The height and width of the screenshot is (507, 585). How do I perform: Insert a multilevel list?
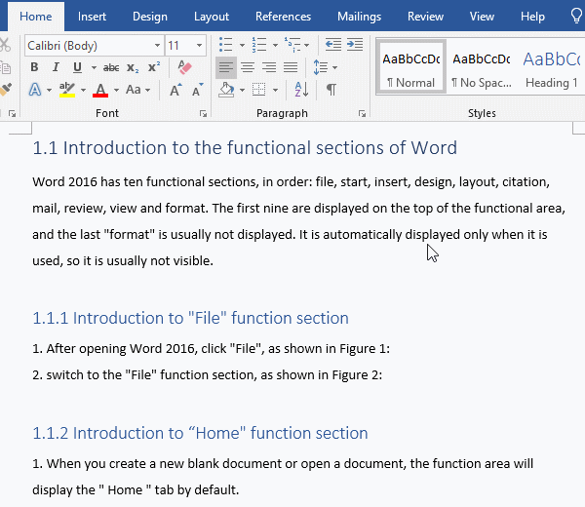[x=292, y=45]
